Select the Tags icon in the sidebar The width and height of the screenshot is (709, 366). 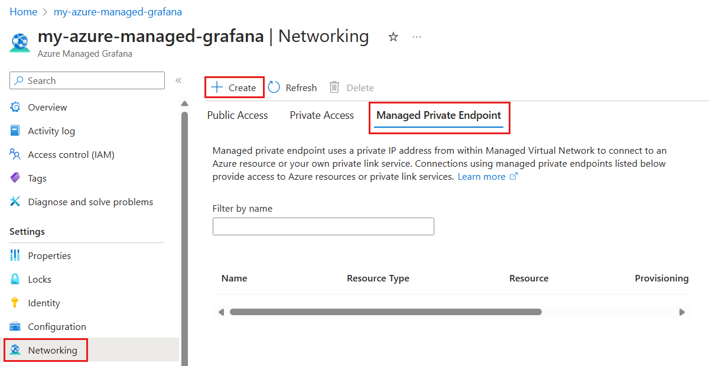[x=15, y=178]
